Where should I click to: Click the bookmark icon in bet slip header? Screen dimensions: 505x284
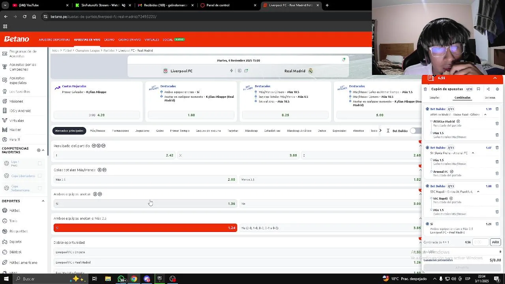(478, 89)
